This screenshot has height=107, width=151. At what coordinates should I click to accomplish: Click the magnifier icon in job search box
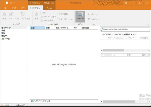click(32, 101)
